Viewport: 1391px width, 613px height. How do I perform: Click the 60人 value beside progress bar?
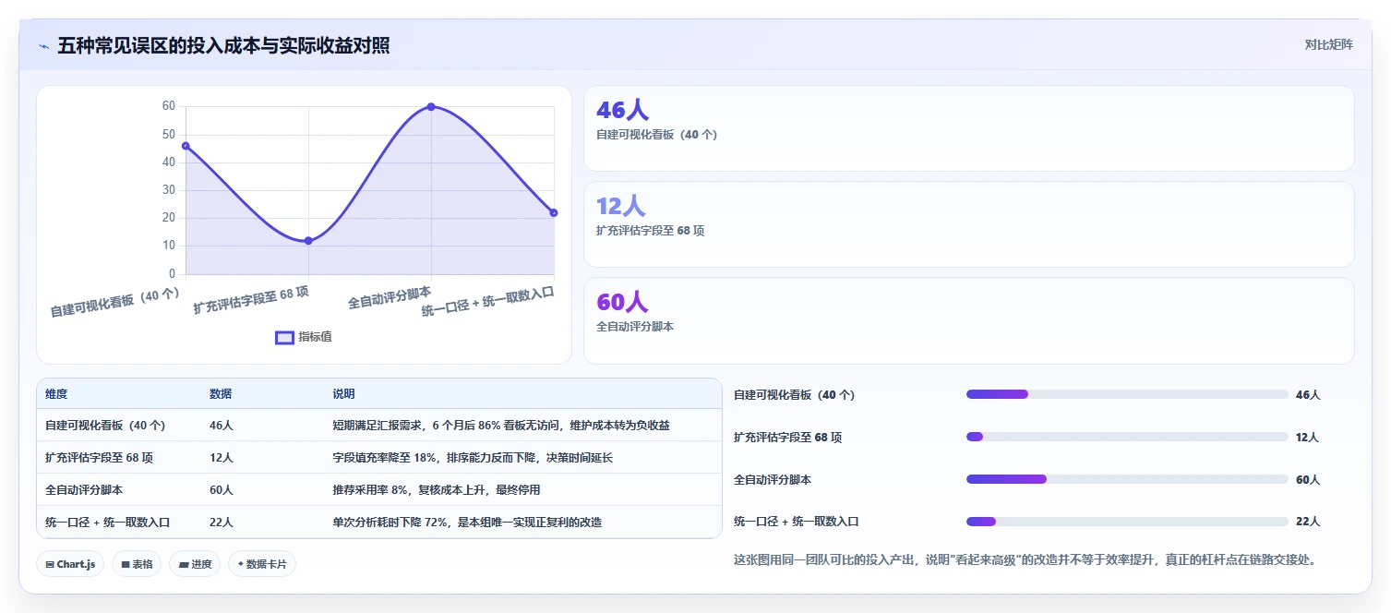[1308, 480]
